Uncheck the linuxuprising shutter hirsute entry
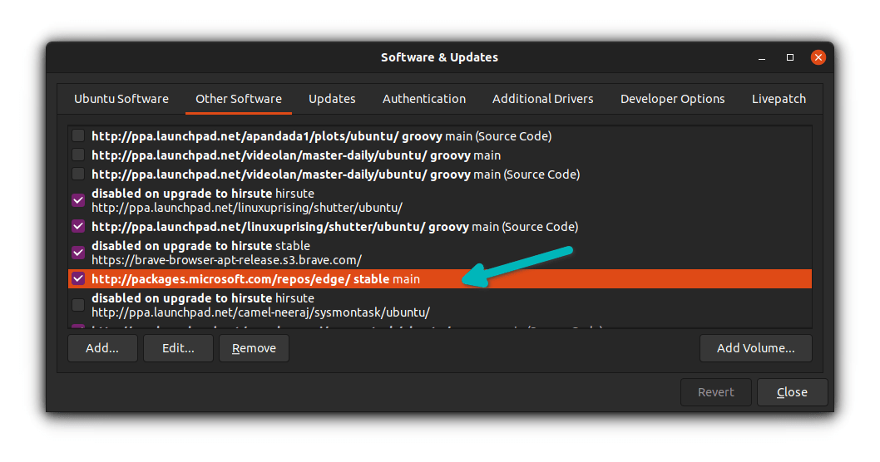Viewport: 880px width, 462px height. point(78,200)
